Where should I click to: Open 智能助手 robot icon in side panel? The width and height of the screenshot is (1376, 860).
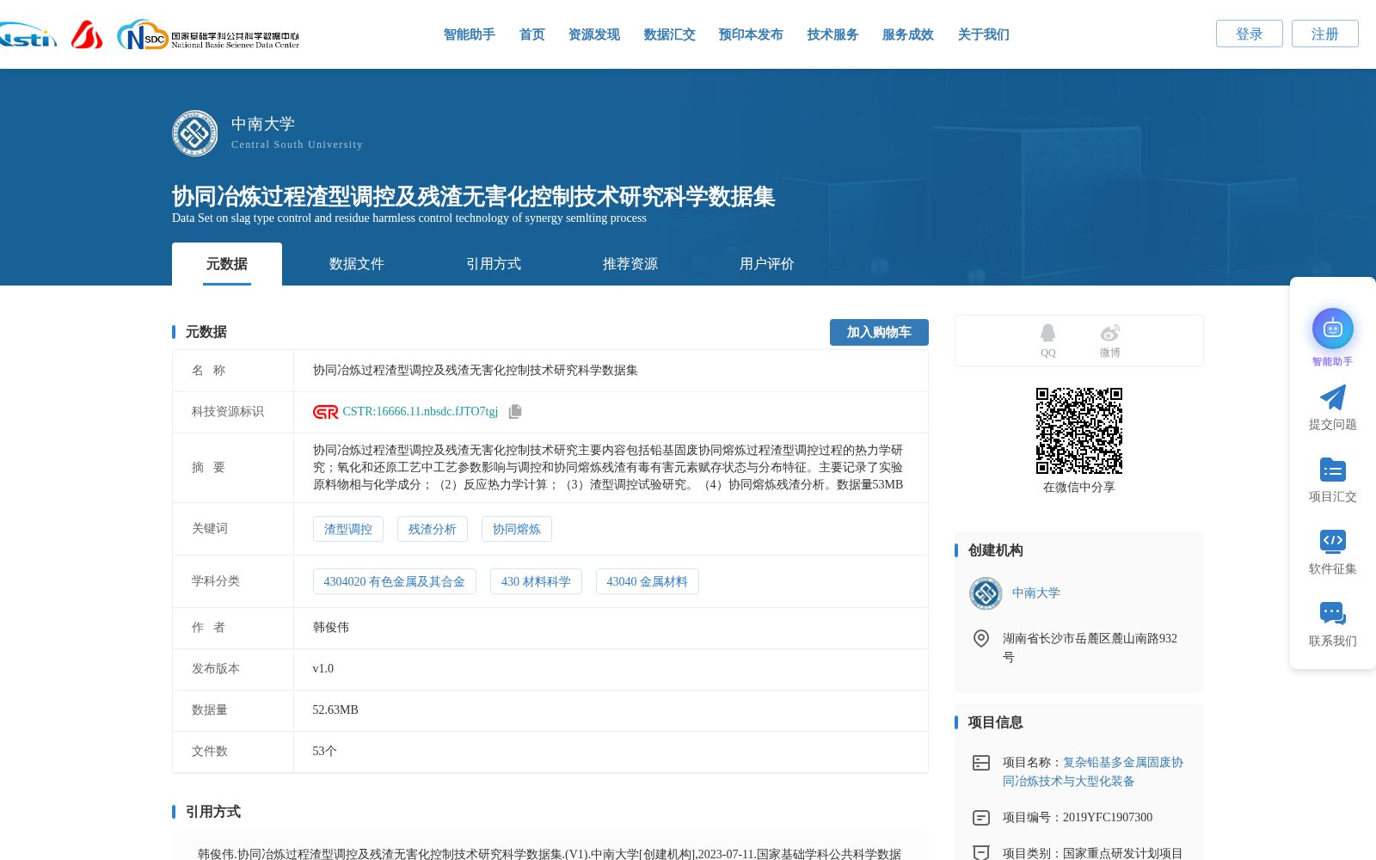(1333, 329)
